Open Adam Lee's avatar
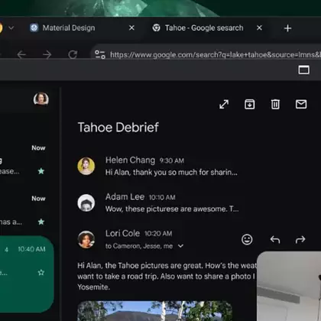 (x=86, y=203)
